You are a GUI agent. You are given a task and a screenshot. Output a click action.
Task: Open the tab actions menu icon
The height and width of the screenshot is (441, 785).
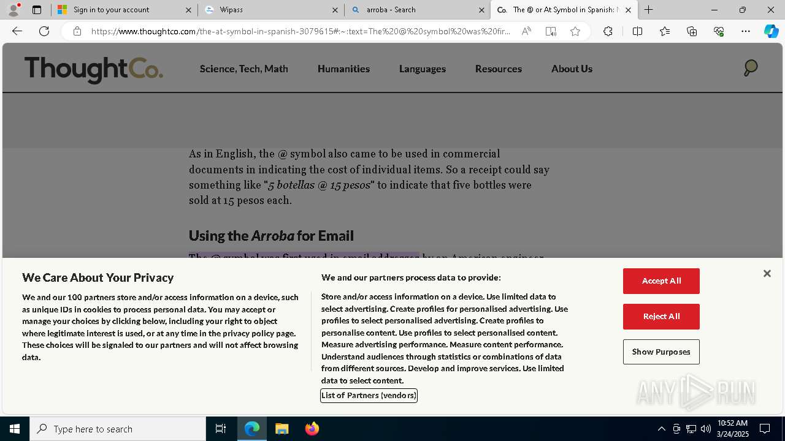[x=37, y=10]
